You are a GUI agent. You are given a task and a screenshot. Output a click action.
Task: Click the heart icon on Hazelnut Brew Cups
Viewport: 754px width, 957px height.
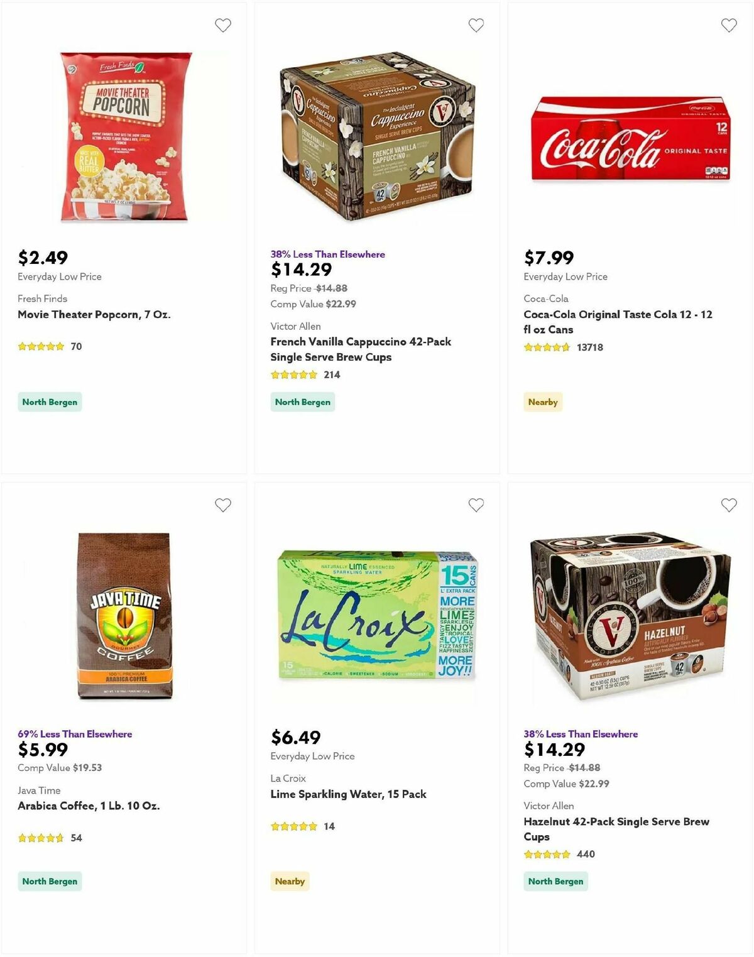[x=729, y=505]
